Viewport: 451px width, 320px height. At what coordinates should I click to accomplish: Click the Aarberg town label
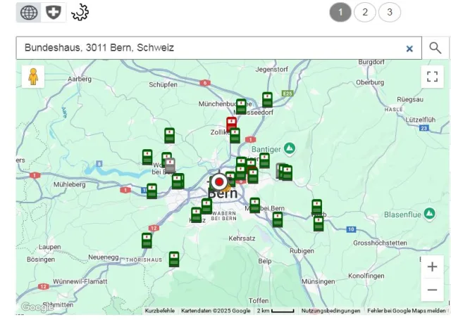[80, 79]
